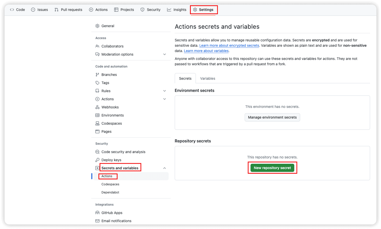381x229 pixels.
Task: Open the top Actions repository tab
Action: (98, 10)
